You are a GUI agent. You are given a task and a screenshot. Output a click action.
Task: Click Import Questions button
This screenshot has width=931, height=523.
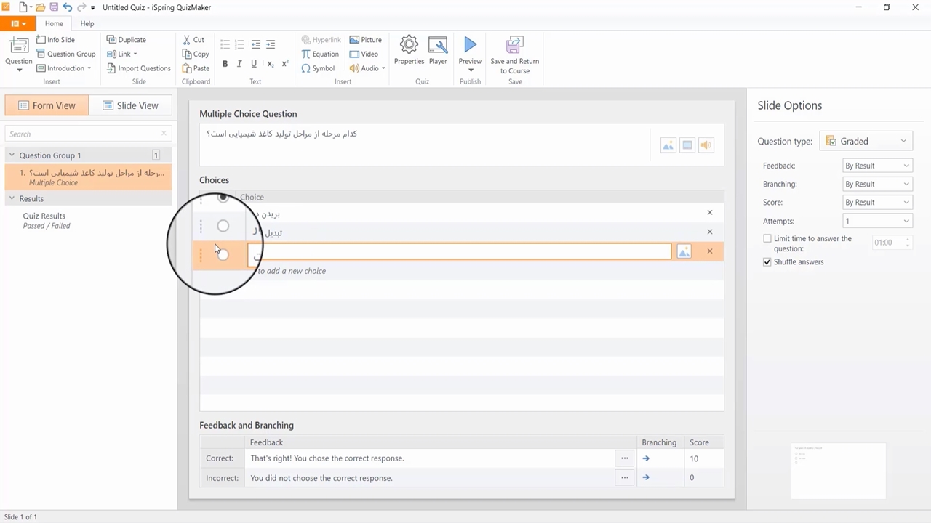[138, 68]
